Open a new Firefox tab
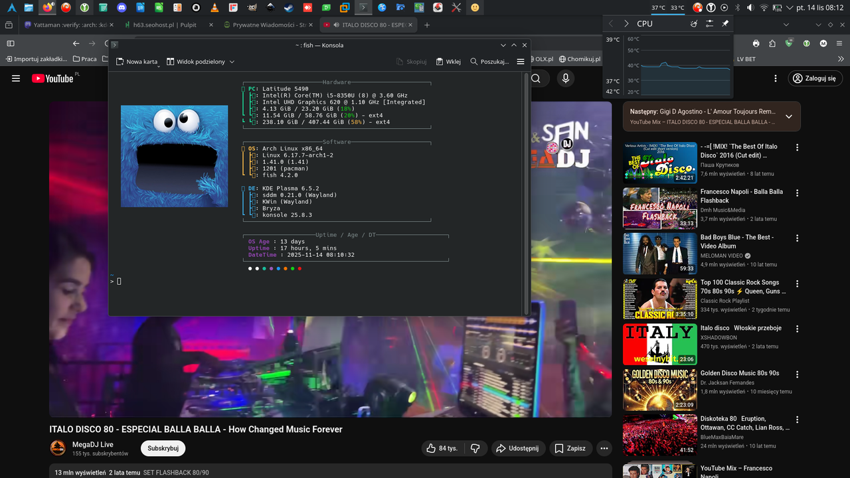850x478 pixels. coord(427,25)
